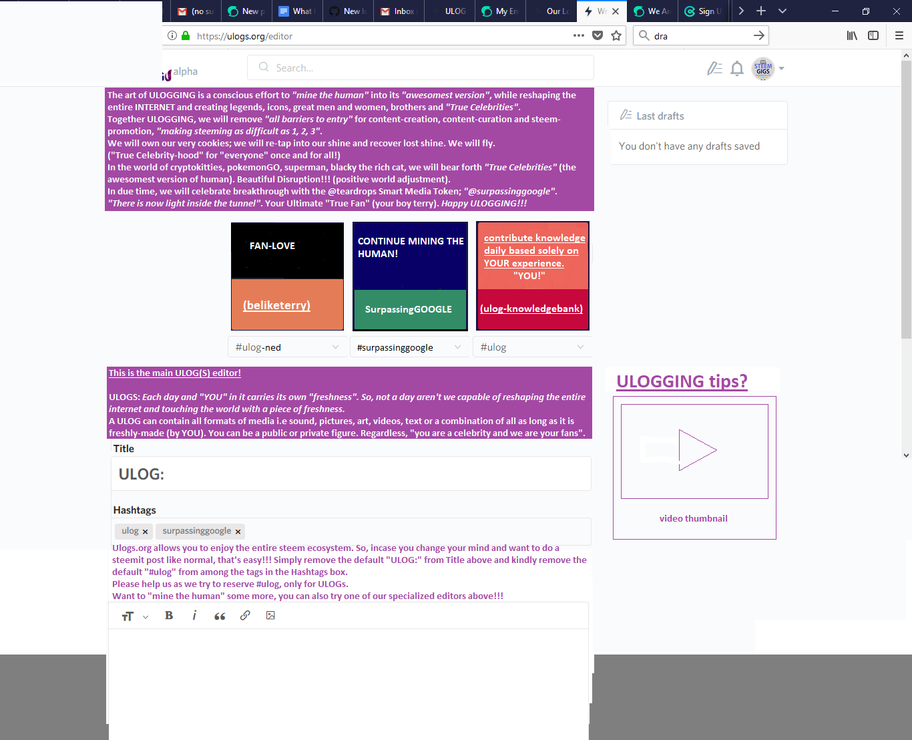Click the Last drafts panel header

(x=698, y=116)
